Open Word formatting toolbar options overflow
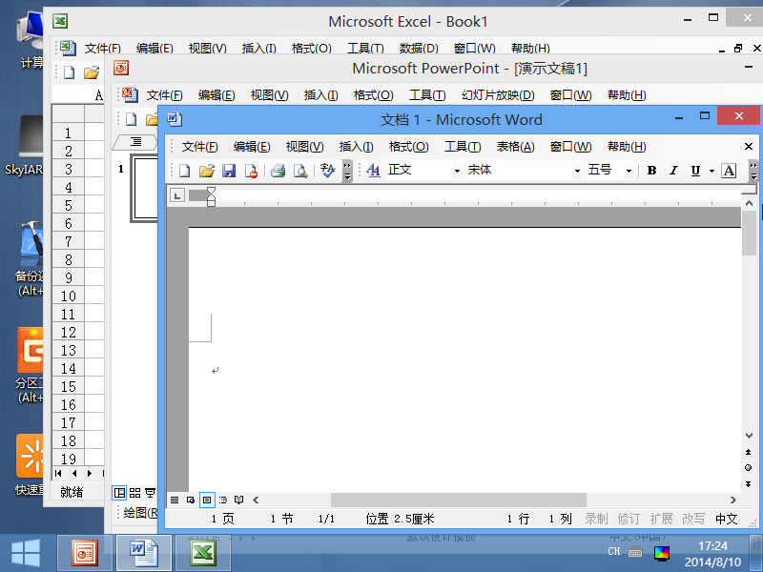Viewport: 763px width, 572px height. (x=753, y=171)
